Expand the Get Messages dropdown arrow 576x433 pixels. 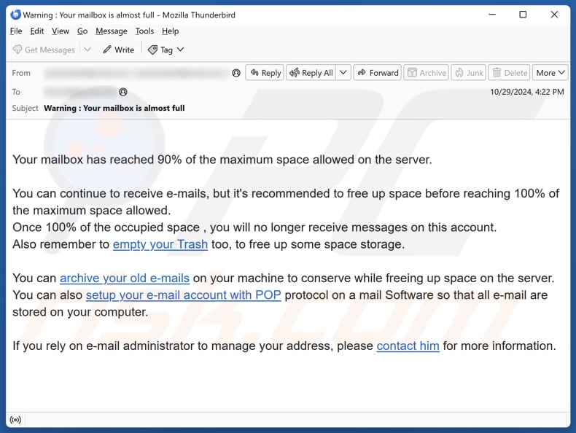[87, 50]
